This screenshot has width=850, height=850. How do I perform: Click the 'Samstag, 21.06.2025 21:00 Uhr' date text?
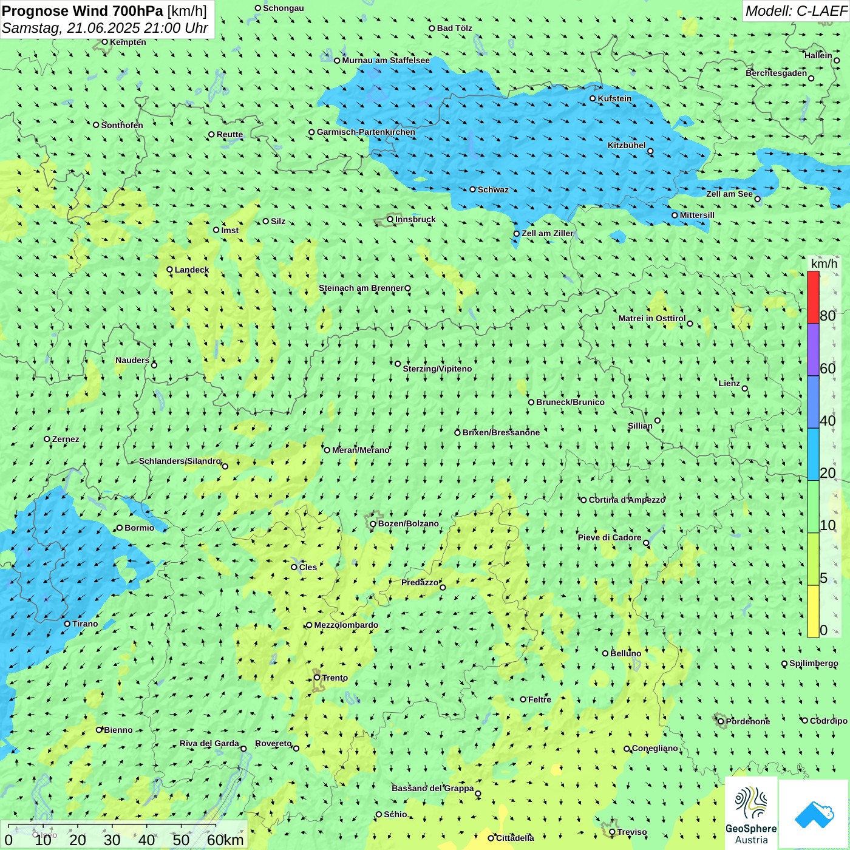pyautogui.click(x=105, y=28)
